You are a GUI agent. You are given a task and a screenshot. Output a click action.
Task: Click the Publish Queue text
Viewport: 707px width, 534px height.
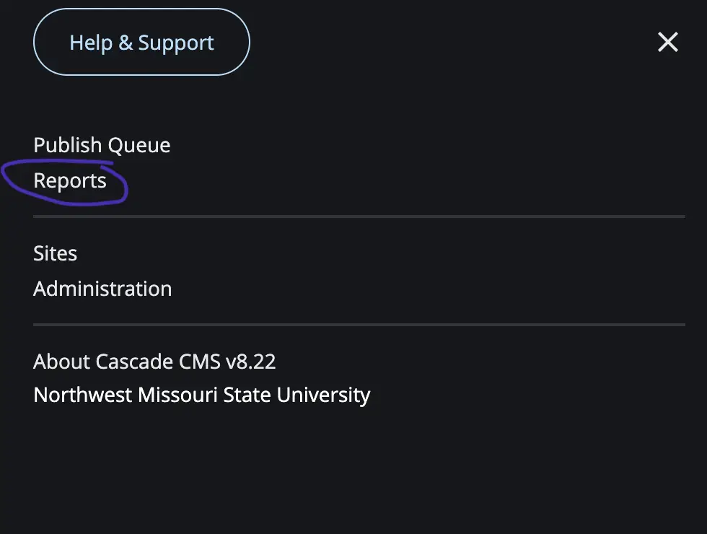pyautogui.click(x=102, y=145)
